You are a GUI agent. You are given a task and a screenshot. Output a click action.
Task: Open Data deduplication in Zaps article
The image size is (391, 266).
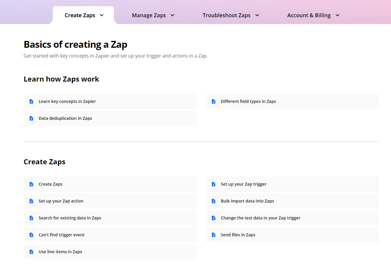tap(110, 118)
